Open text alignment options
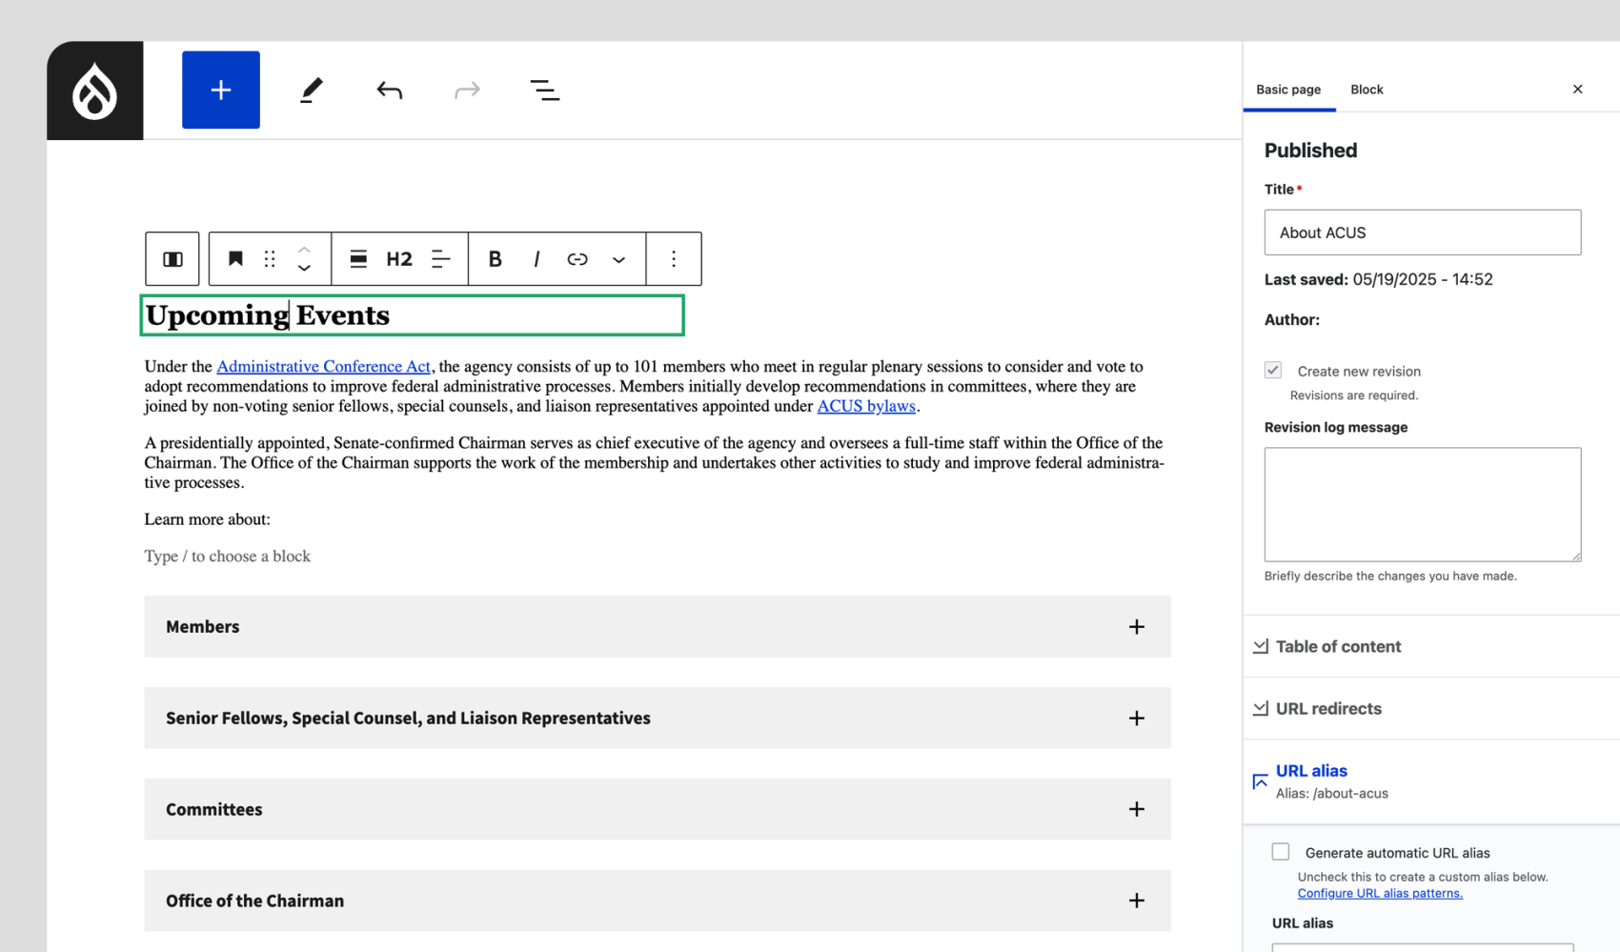The height and width of the screenshot is (952, 1620). (x=440, y=259)
